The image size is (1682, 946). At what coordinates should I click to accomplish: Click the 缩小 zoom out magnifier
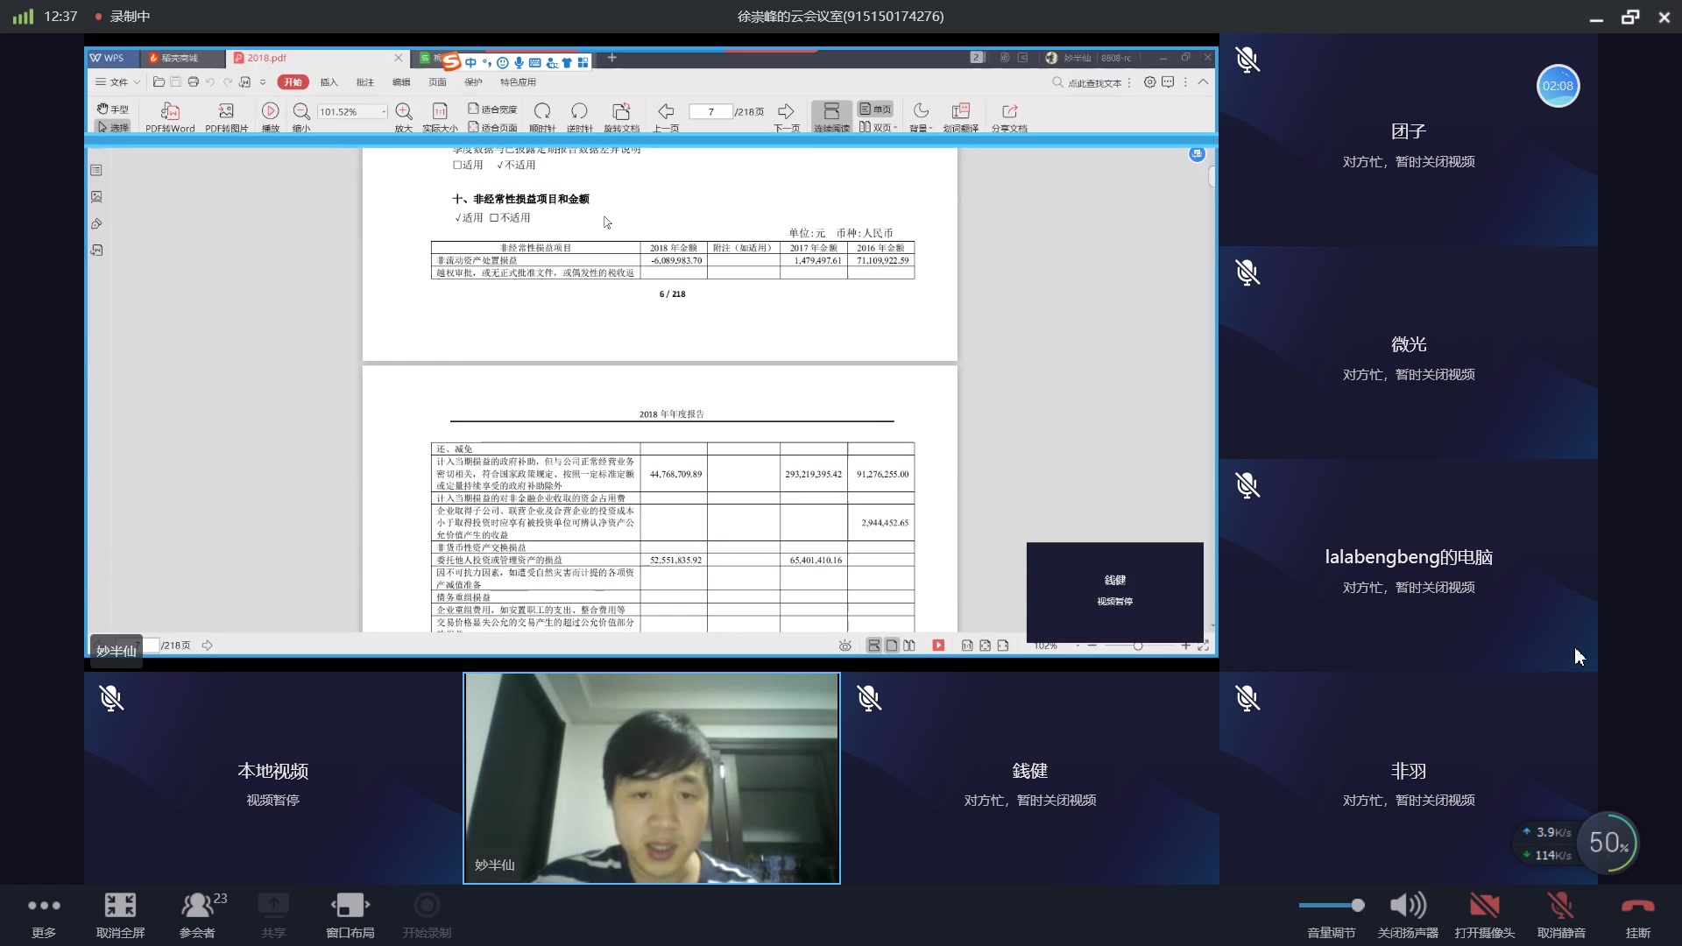301,117
